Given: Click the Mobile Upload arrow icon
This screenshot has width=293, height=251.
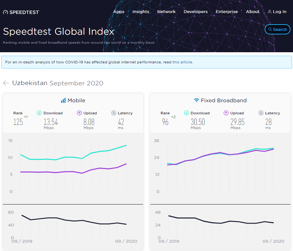Looking at the screenshot, I should [79, 113].
